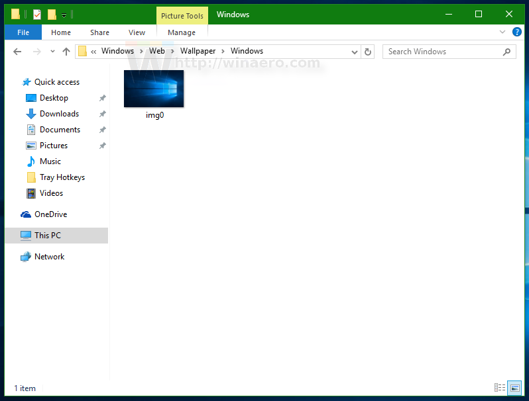Switch to the Share ribbon tab
529x401 pixels.
[99, 32]
